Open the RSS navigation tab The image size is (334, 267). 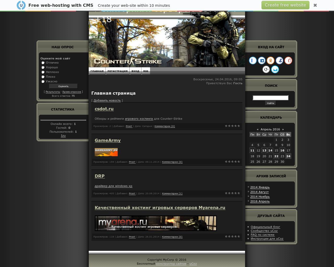[x=146, y=71]
